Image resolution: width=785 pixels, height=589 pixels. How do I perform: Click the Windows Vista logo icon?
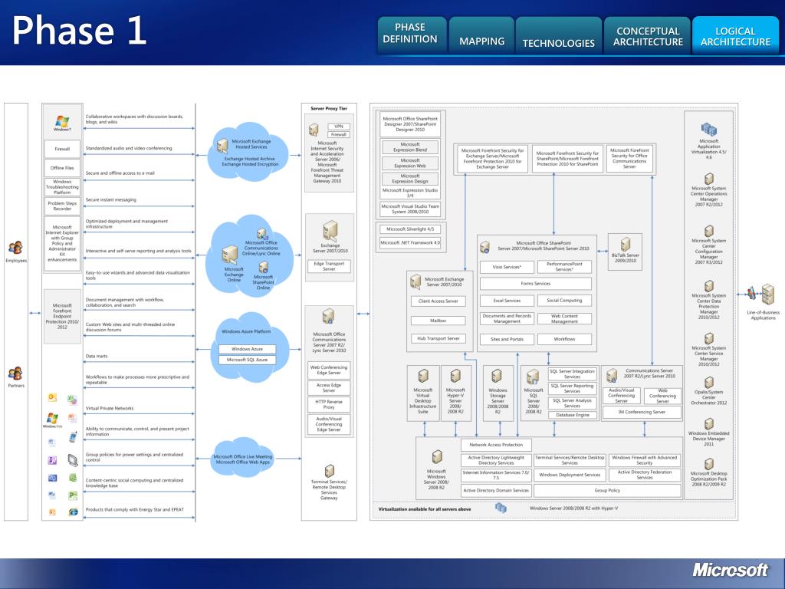click(x=52, y=418)
